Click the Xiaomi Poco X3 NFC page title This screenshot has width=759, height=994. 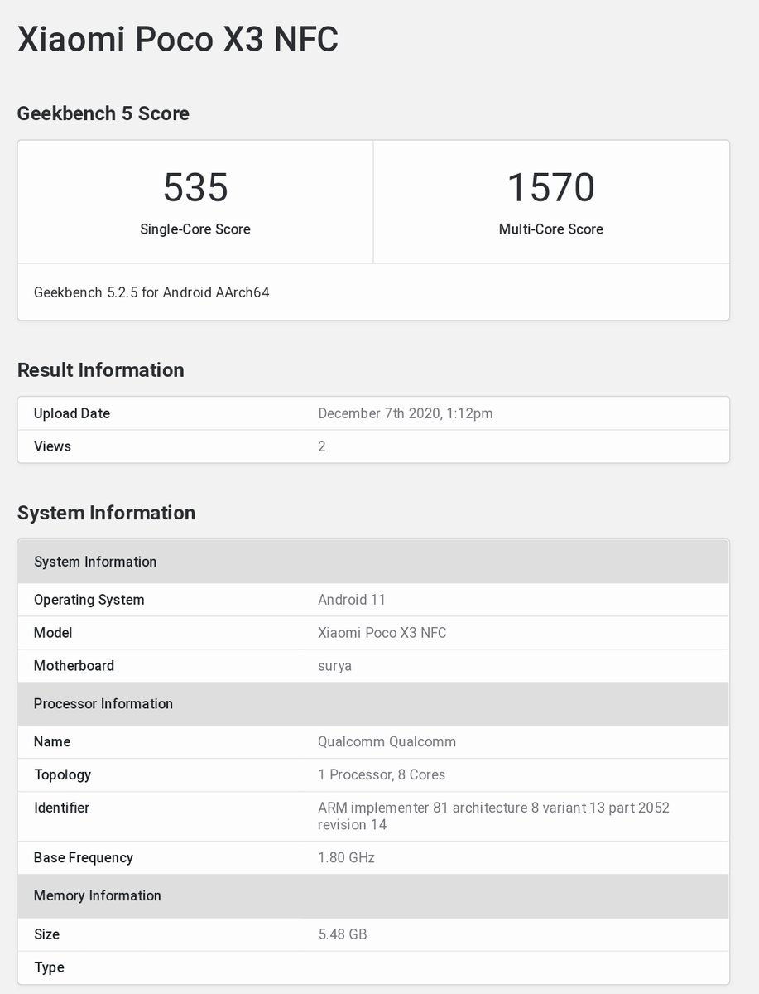point(177,40)
